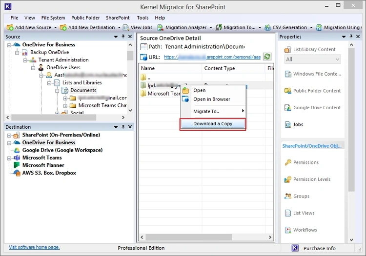Image resolution: width=366 pixels, height=256 pixels.
Task: Expand SharePoint (On-Premises/Online) destination node
Action: (x=9, y=135)
